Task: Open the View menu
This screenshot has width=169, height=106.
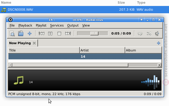Action: point(86,25)
